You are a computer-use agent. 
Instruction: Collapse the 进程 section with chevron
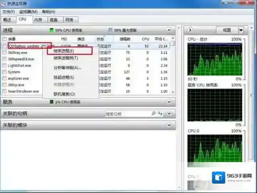[169, 30]
